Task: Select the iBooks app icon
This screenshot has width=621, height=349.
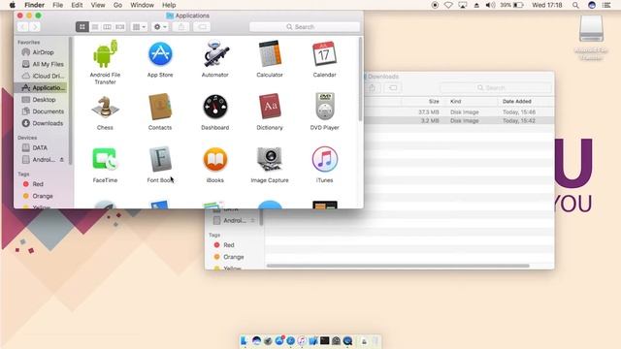Action: [215, 159]
